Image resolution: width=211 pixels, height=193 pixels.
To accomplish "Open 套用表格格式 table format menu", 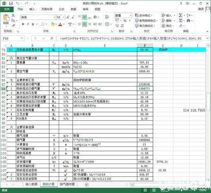I will point(146,21).
